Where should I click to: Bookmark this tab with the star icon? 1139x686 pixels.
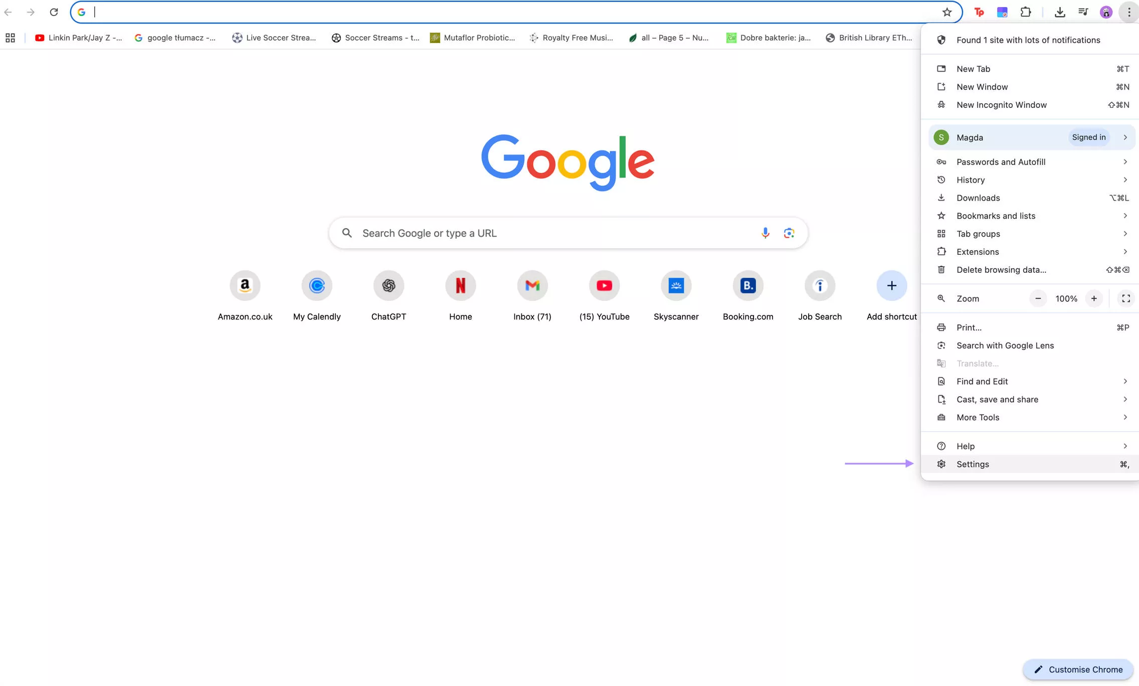tap(946, 12)
